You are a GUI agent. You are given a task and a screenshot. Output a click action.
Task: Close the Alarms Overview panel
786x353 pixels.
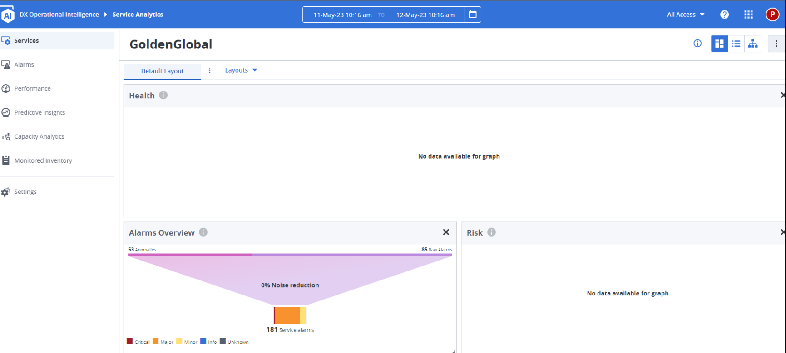tap(446, 232)
